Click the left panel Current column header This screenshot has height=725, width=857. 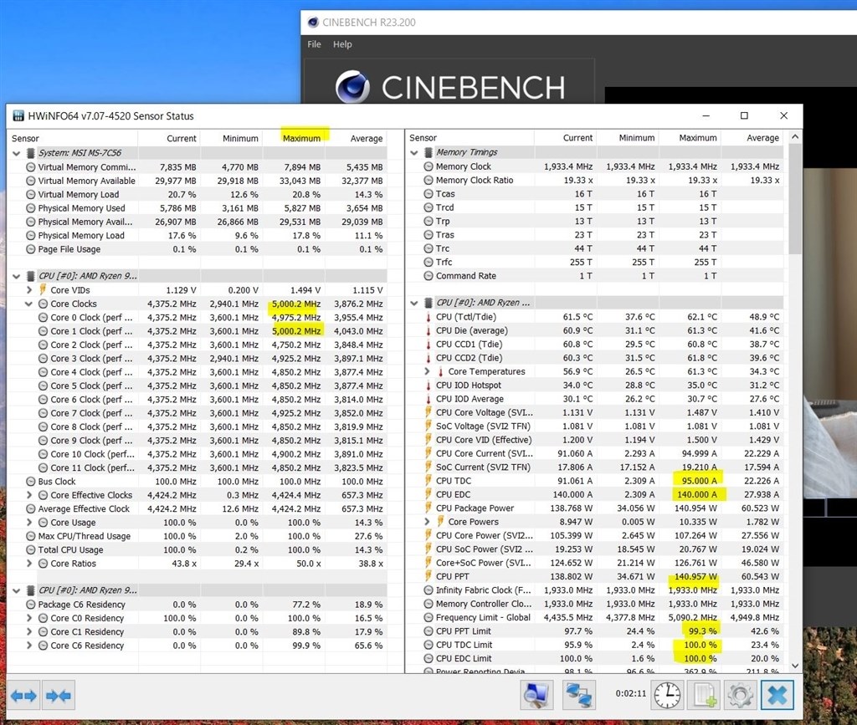[169, 138]
